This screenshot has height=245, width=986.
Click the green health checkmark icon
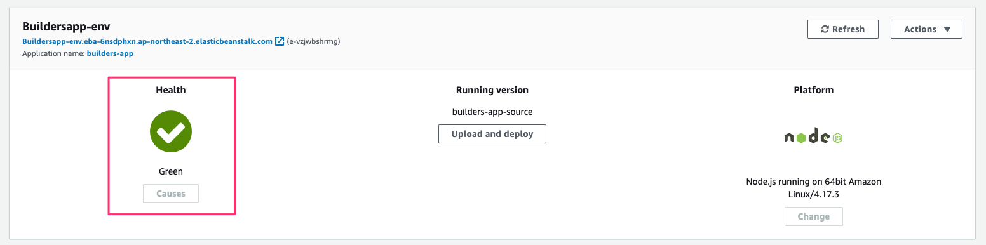171,131
